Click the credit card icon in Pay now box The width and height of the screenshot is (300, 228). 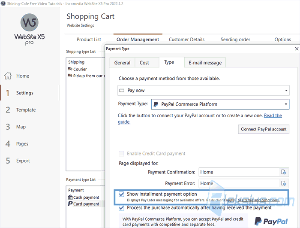(x=122, y=90)
